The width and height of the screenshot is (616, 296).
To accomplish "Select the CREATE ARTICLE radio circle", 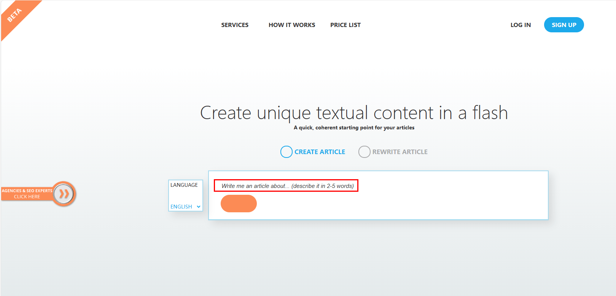I will pyautogui.click(x=286, y=152).
